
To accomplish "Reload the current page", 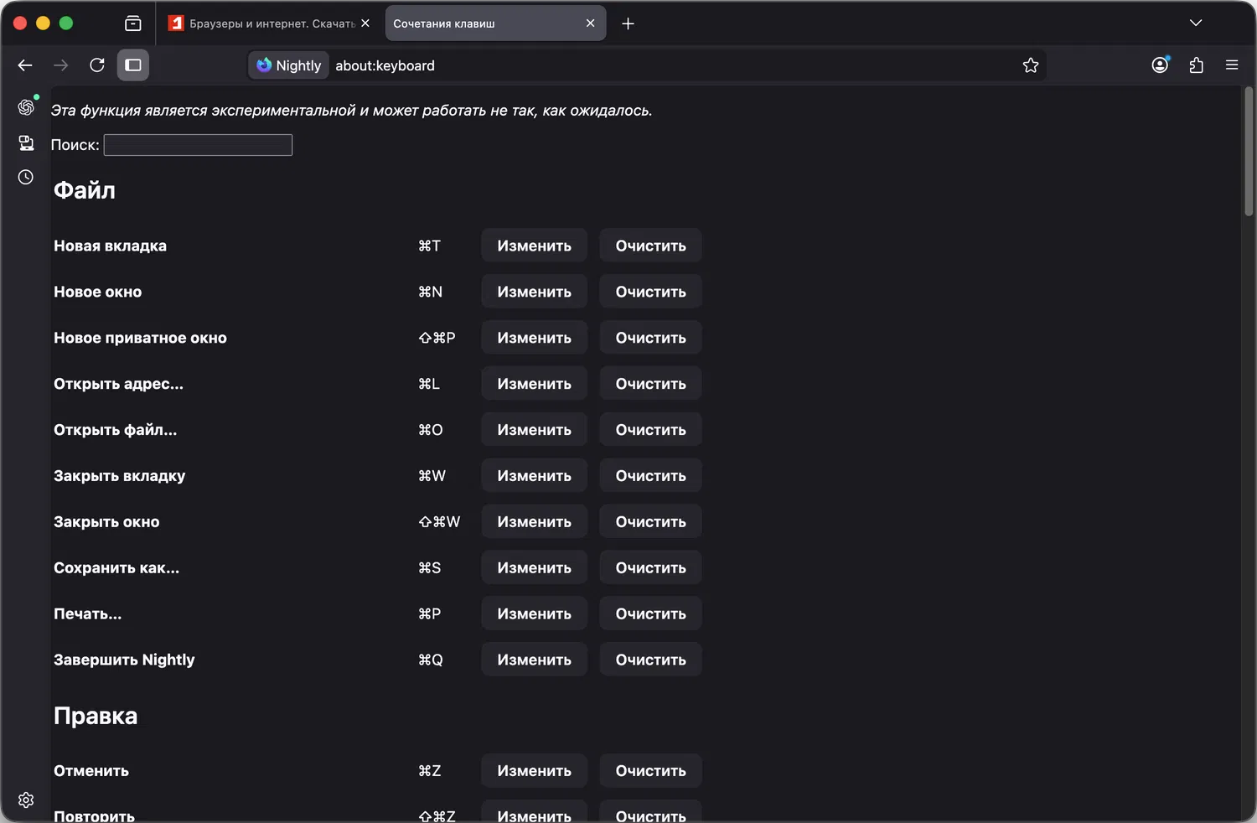I will (96, 65).
